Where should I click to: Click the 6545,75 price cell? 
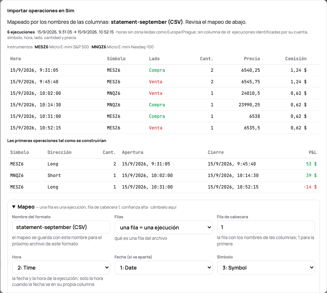click(x=251, y=82)
